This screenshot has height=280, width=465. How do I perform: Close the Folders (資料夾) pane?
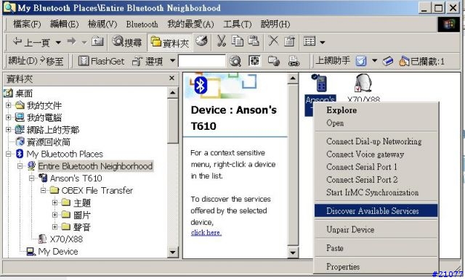pos(171,78)
